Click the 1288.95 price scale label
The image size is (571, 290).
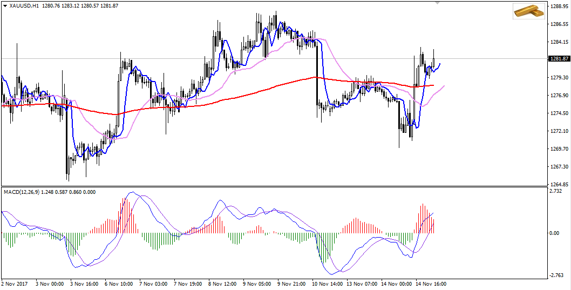tap(560, 6)
